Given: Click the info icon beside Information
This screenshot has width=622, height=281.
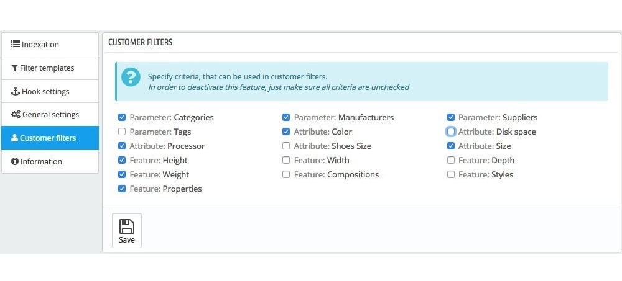Looking at the screenshot, I should click(15, 162).
